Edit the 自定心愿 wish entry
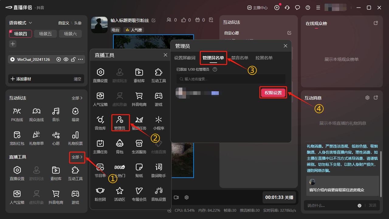 (x=289, y=33)
